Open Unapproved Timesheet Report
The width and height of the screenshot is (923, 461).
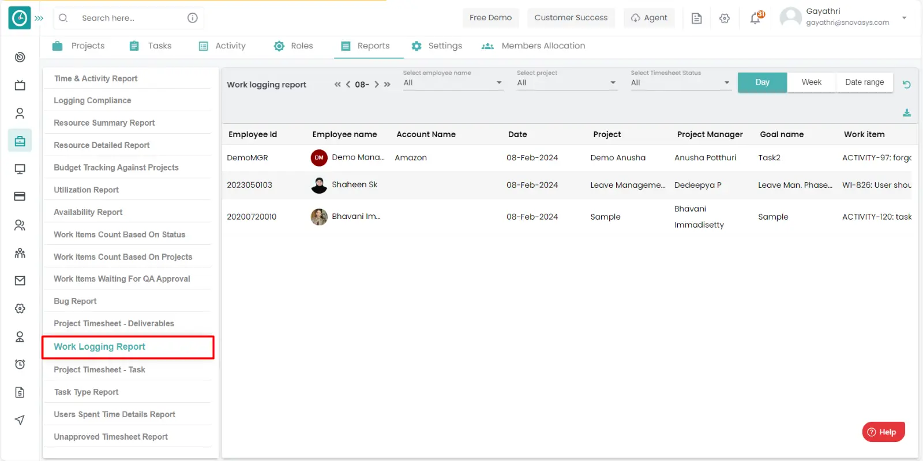coord(111,437)
